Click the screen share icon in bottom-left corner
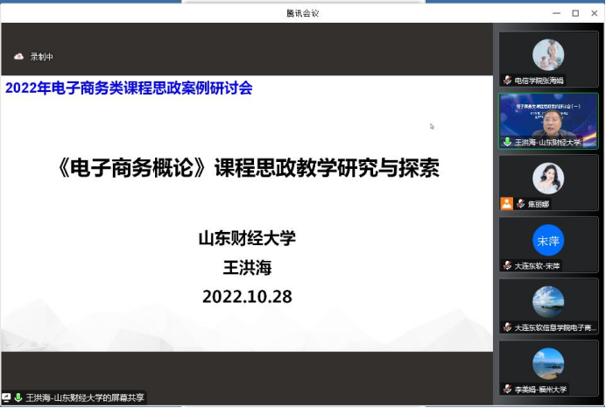The image size is (606, 408). click(7, 397)
